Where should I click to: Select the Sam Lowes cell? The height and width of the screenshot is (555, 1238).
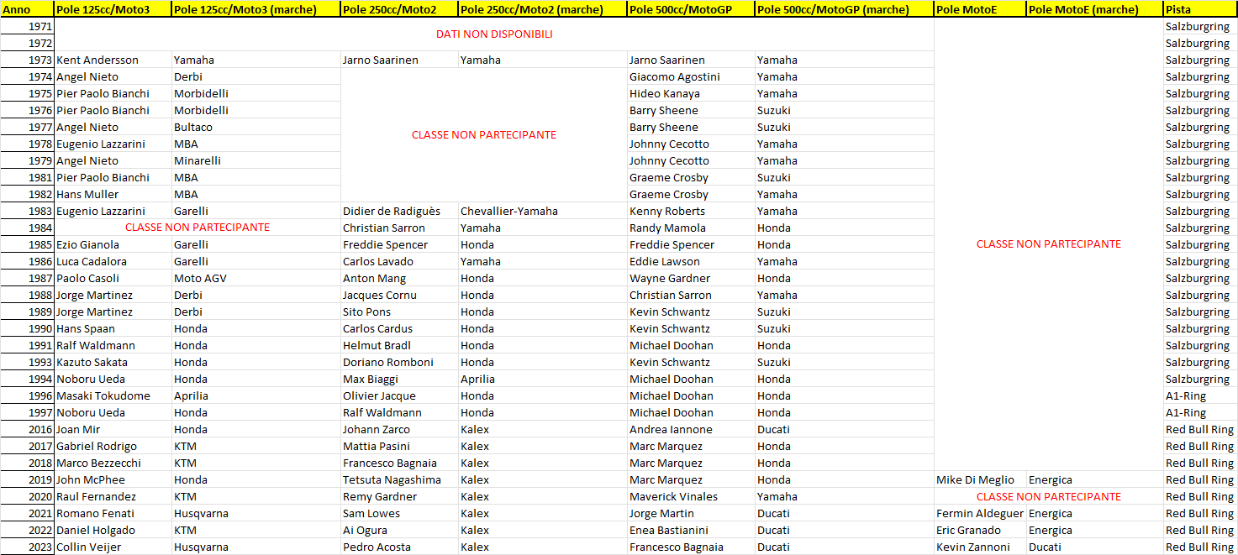pos(399,513)
